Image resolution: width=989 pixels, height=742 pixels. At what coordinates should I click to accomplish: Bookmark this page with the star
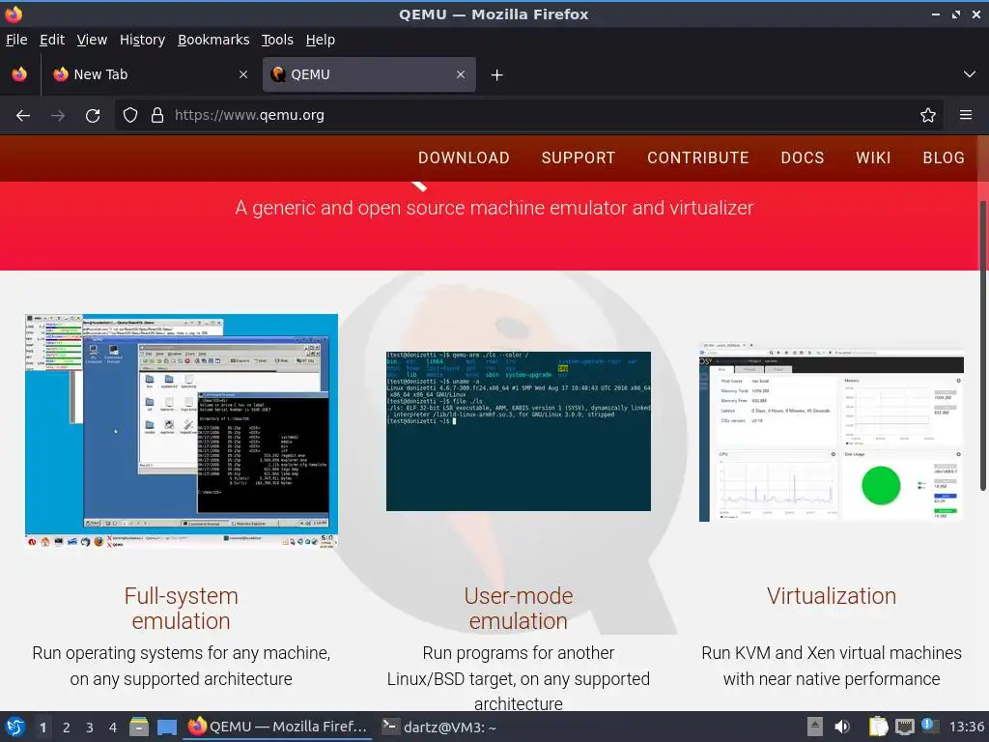(x=928, y=116)
